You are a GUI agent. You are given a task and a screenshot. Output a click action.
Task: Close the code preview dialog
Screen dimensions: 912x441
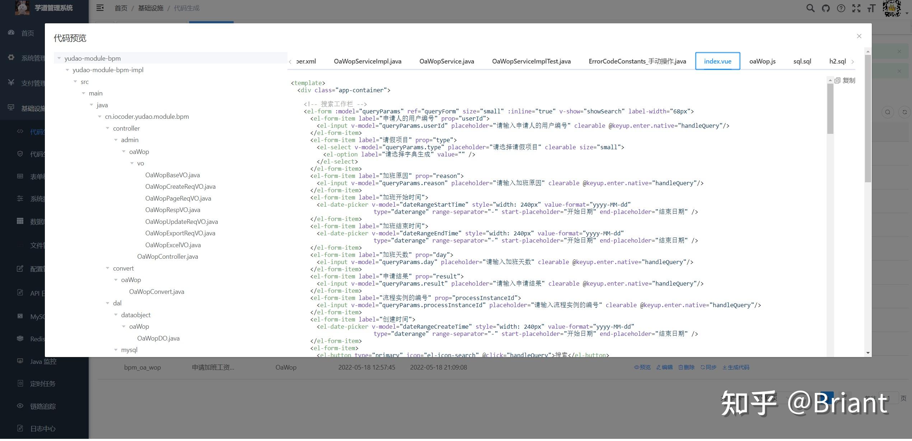point(859,36)
